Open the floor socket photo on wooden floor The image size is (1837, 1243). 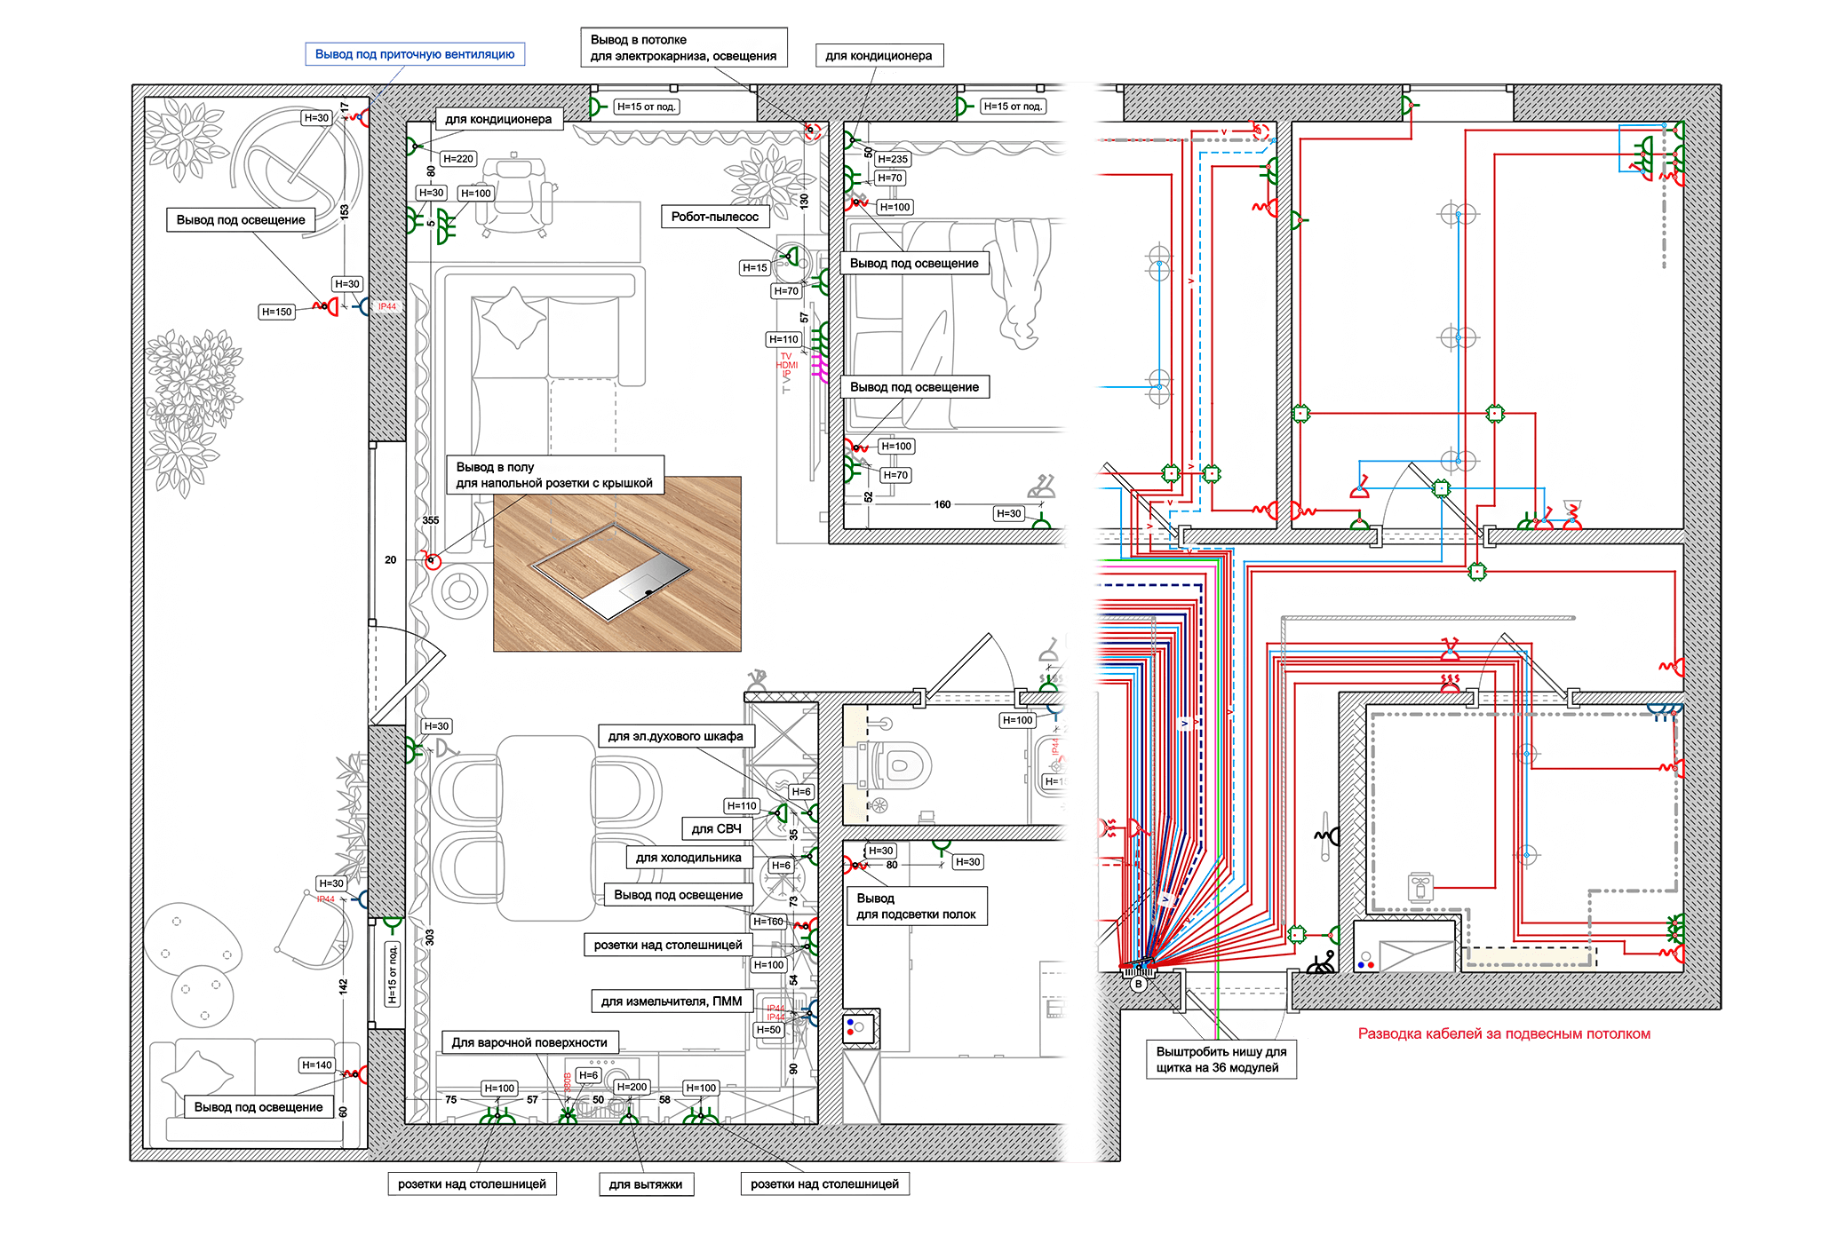(616, 565)
